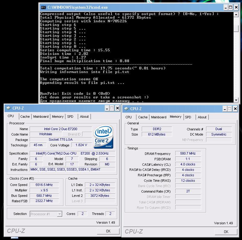This screenshot has width=242, height=240.
Task: Click the Total computation time line
Action: pyautogui.click(x=103, y=68)
